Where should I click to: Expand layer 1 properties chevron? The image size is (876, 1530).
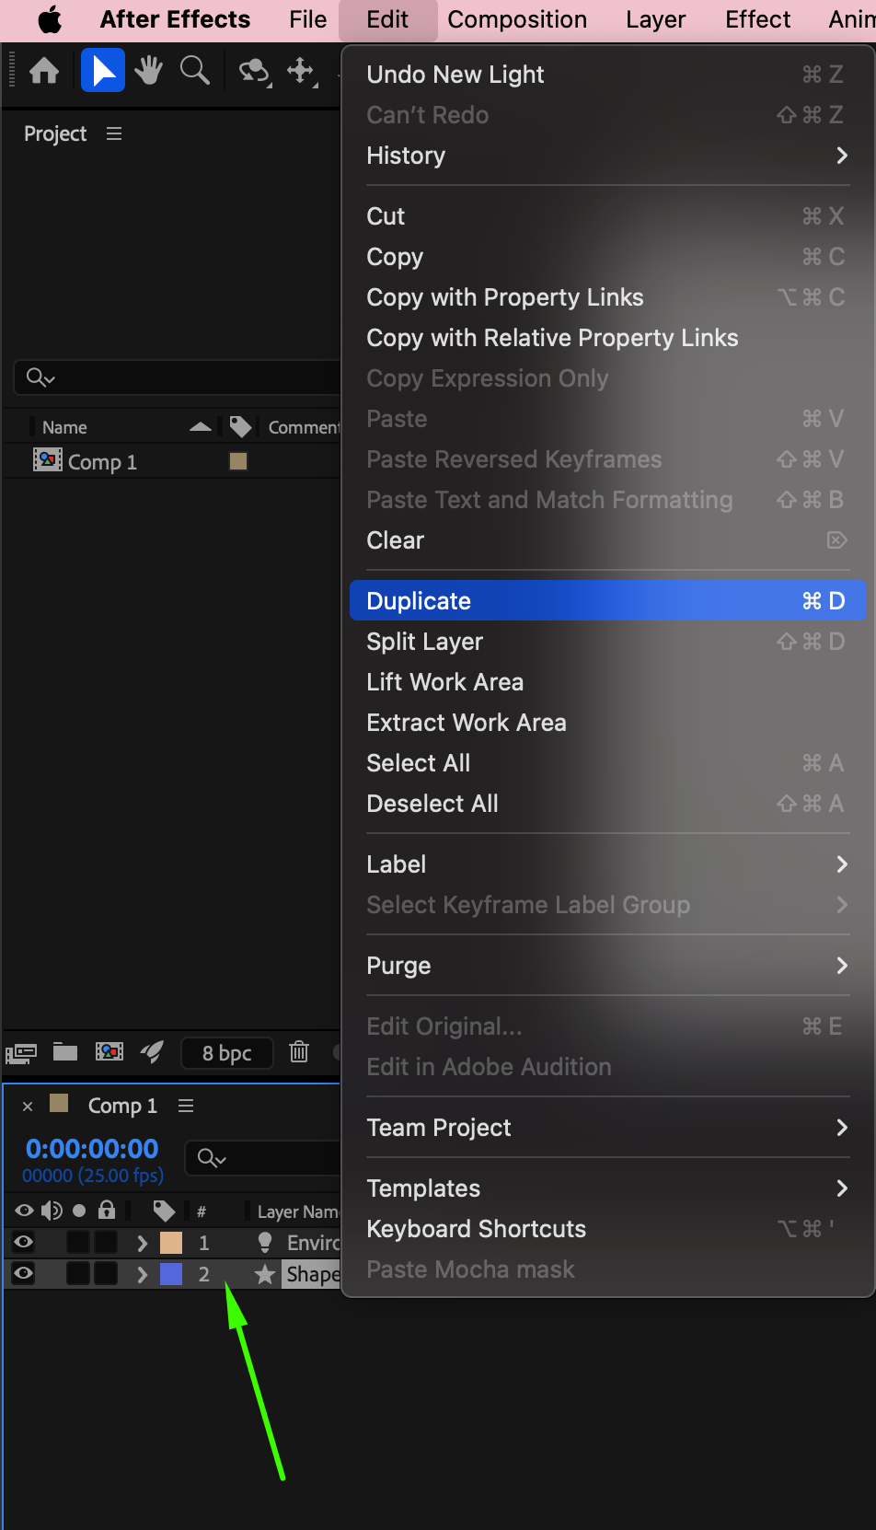pyautogui.click(x=142, y=1244)
